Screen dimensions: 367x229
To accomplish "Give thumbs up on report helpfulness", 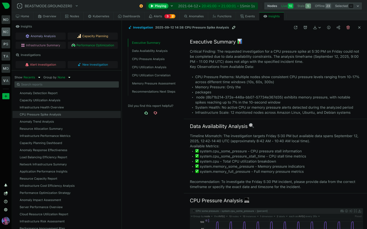I will [146, 113].
